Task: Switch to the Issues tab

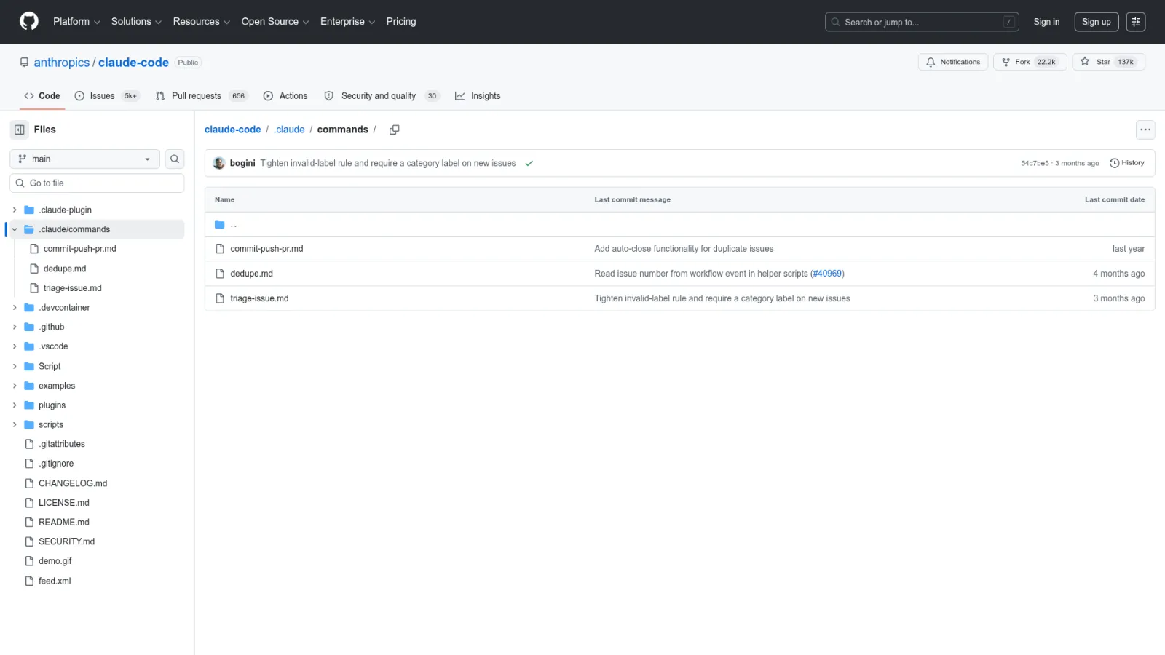Action: click(106, 96)
